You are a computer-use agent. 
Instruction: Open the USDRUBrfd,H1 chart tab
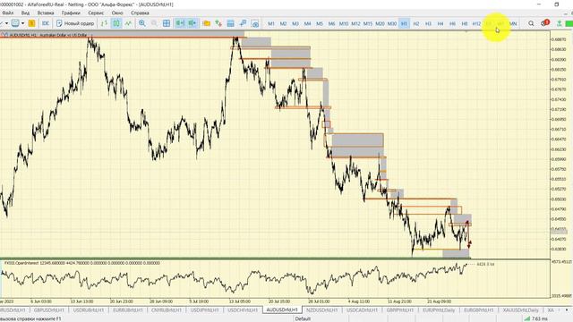89,310
